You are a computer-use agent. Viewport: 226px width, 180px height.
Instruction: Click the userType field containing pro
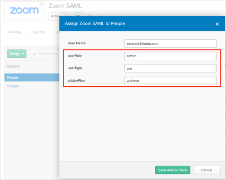[x=170, y=69]
